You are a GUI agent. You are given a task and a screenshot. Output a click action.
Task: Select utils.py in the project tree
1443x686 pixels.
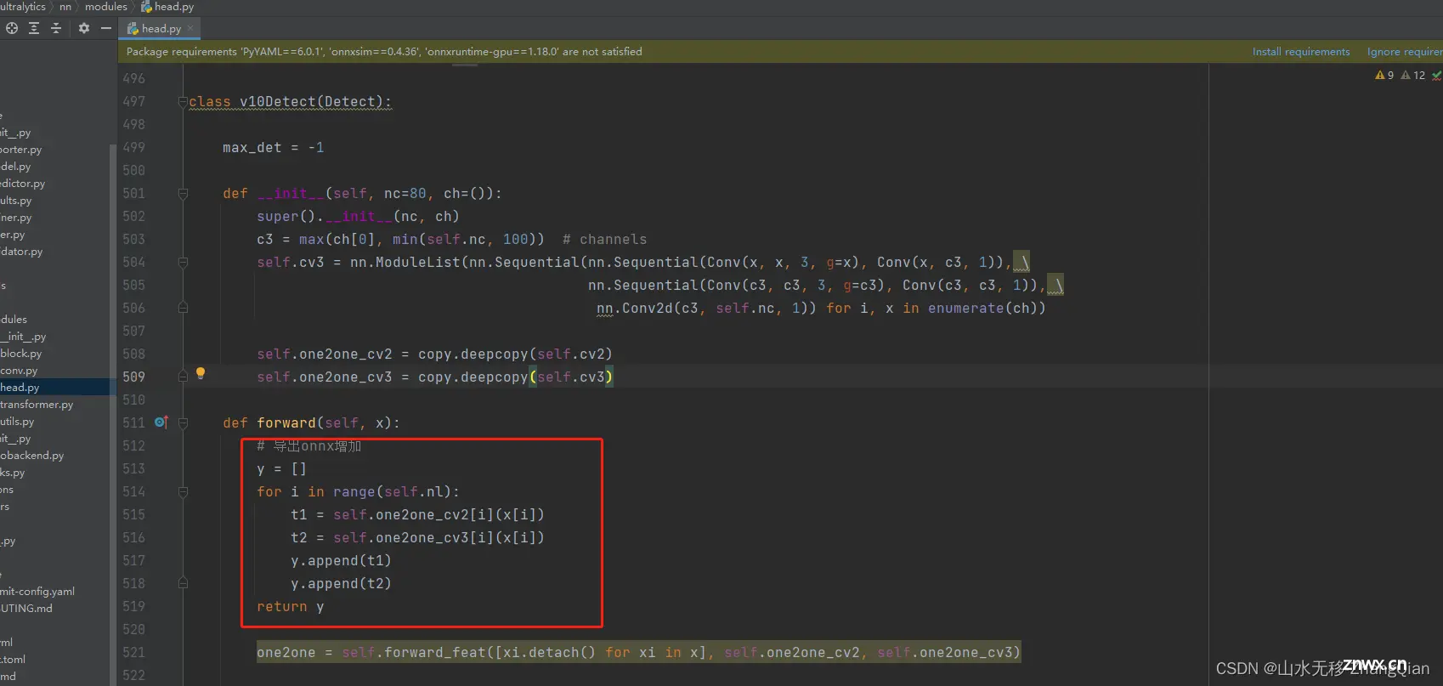click(x=17, y=422)
